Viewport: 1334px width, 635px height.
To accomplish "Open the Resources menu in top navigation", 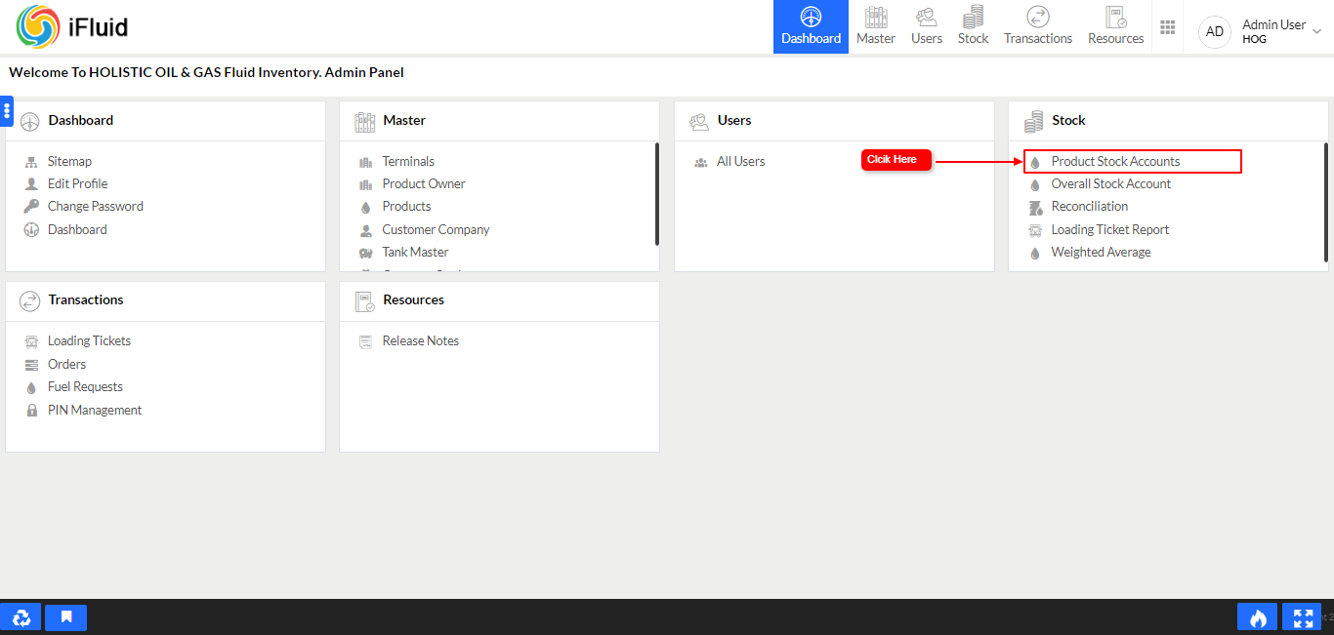I will (x=1115, y=26).
